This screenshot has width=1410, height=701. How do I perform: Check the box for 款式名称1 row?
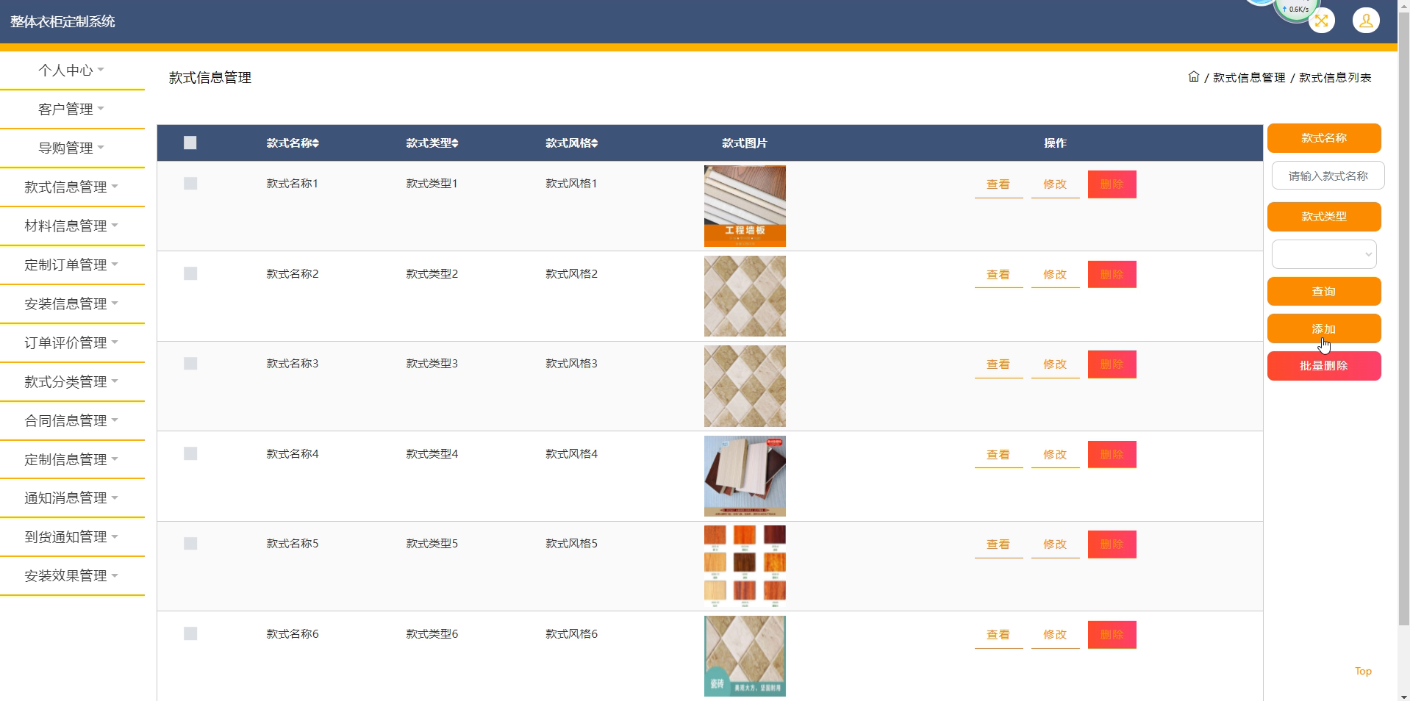(190, 184)
